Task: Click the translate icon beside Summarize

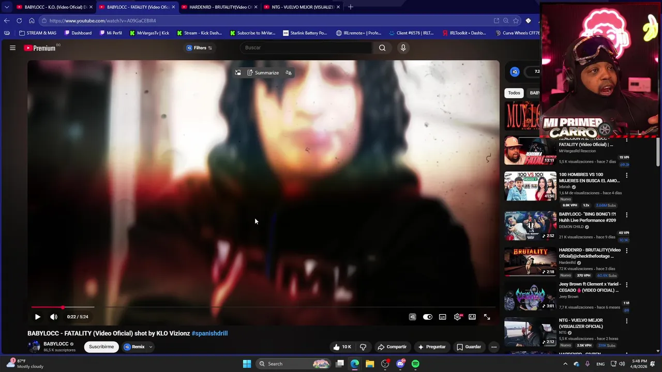Action: click(x=289, y=73)
